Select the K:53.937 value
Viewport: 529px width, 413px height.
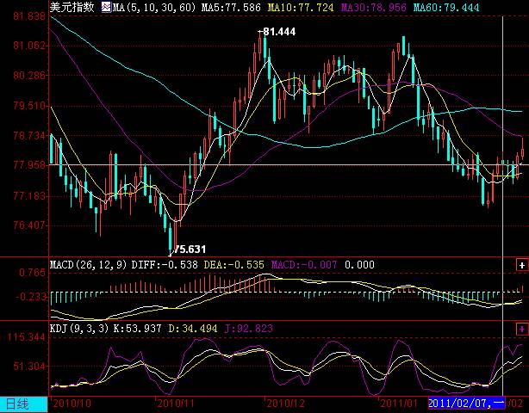[x=137, y=329]
